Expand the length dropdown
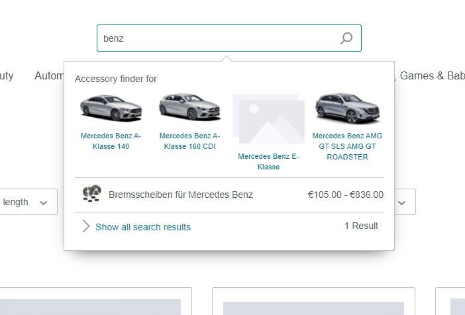 pos(27,202)
